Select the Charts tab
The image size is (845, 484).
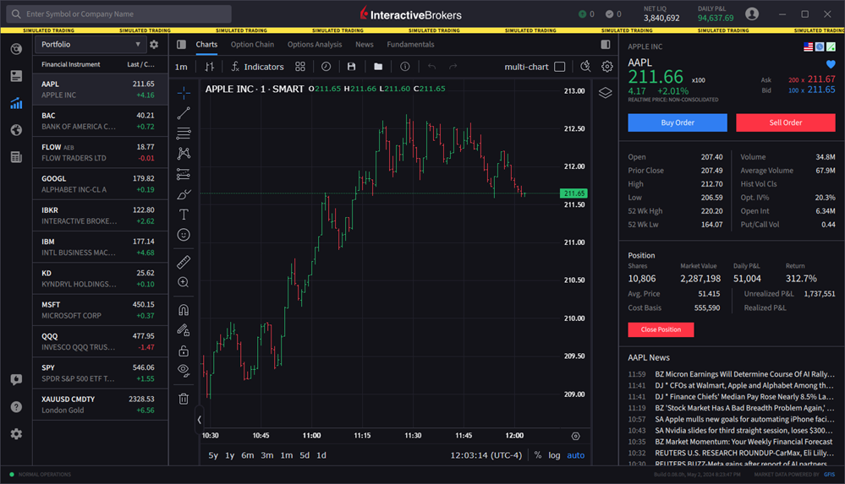[x=206, y=45]
